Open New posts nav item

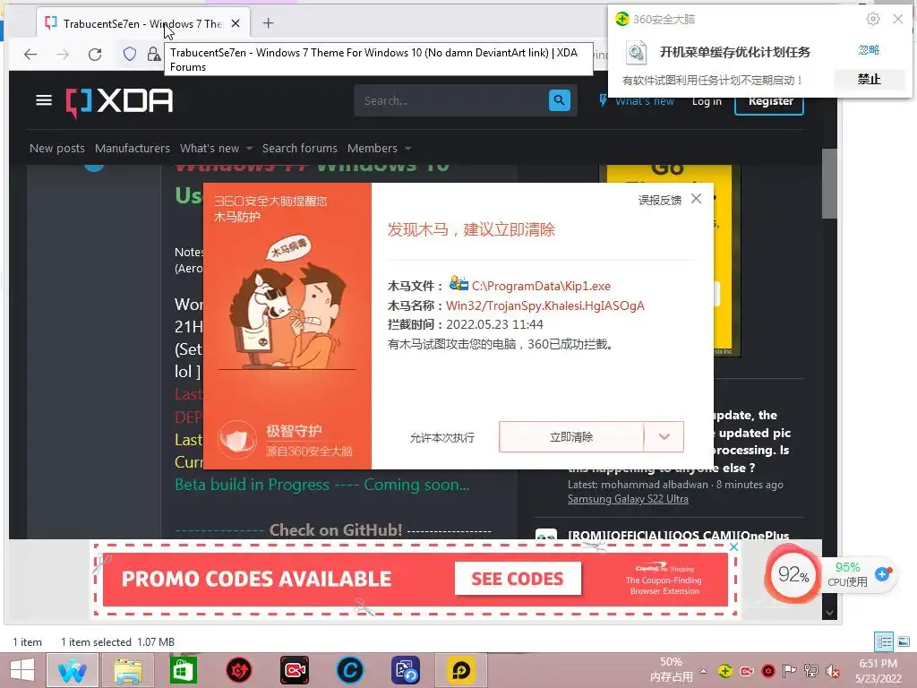pos(57,149)
